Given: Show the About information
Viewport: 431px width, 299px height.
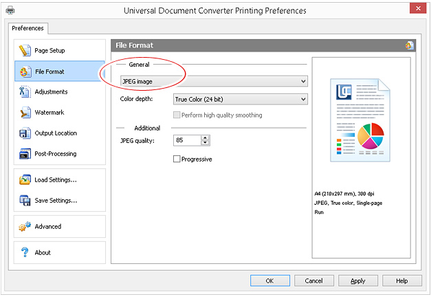Looking at the screenshot, I should coord(60,252).
